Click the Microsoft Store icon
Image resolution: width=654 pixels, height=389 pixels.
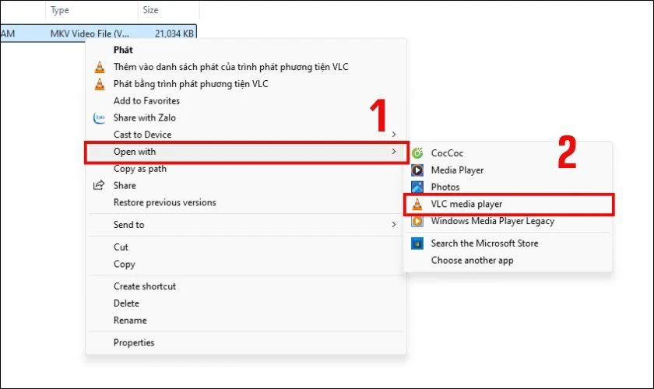tap(417, 243)
